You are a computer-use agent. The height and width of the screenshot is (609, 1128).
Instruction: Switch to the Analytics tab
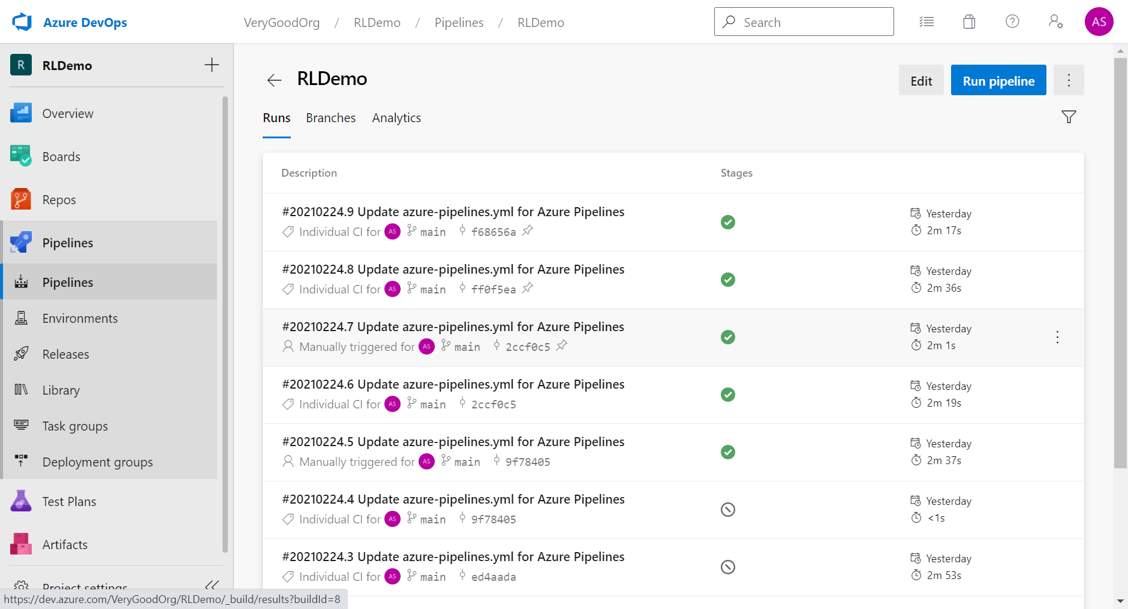pos(396,118)
